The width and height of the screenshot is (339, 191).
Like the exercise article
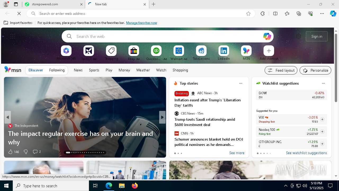click(x=10, y=152)
